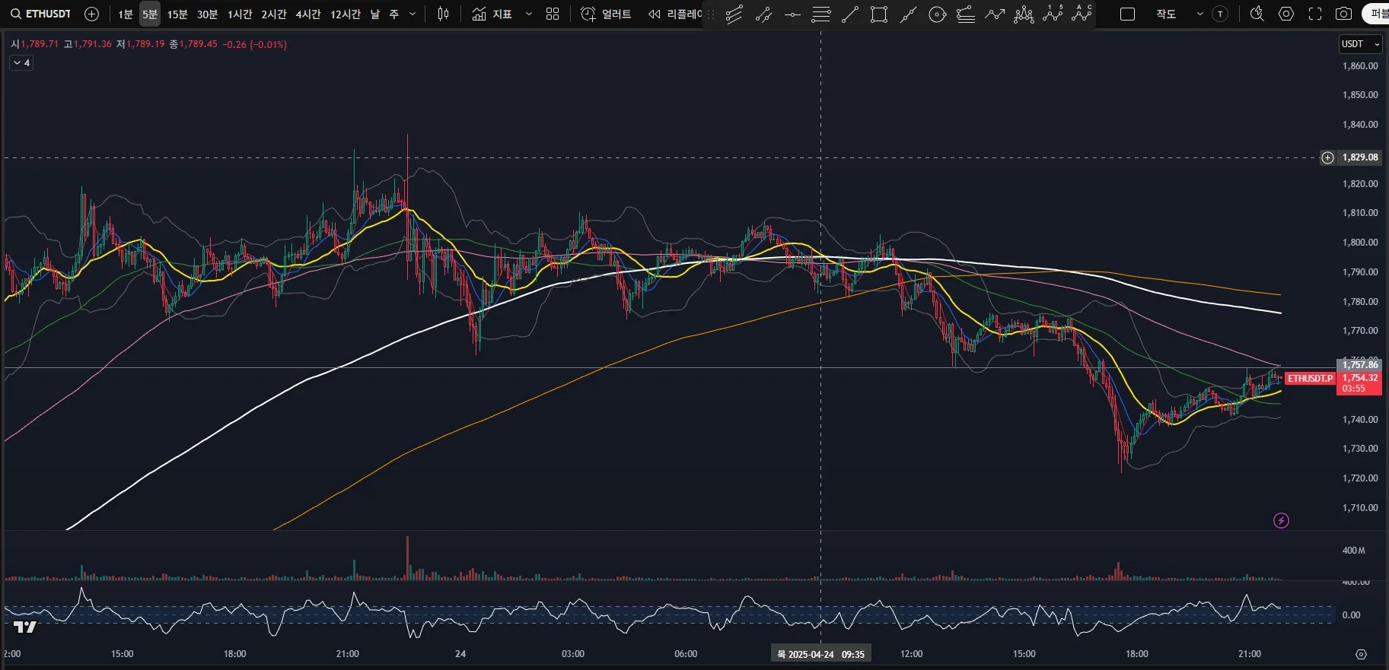1389x670 pixels.
Task: Expand the additional timeframes dropdown arrow
Action: 413,14
